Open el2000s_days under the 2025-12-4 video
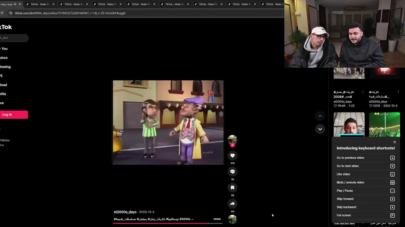 [378, 102]
